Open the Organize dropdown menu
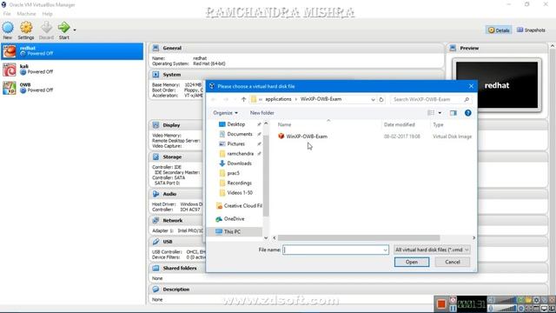Image resolution: width=556 pixels, height=313 pixels. pyautogui.click(x=225, y=113)
